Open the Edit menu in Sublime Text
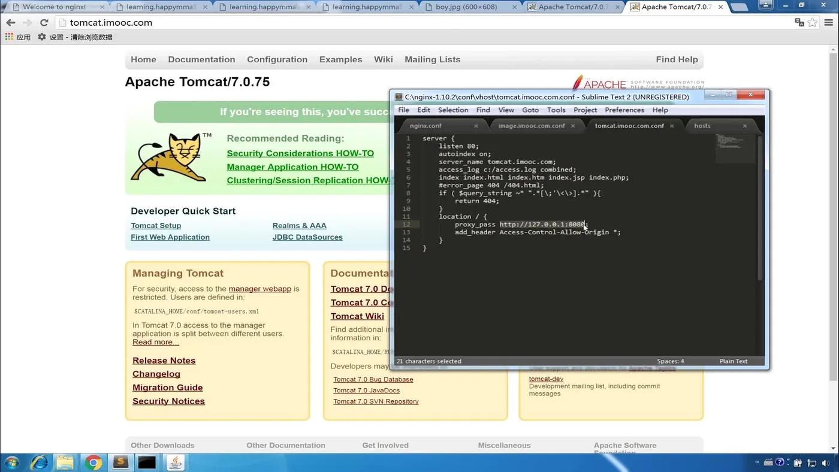Screen dimensions: 839x472 pos(424,110)
